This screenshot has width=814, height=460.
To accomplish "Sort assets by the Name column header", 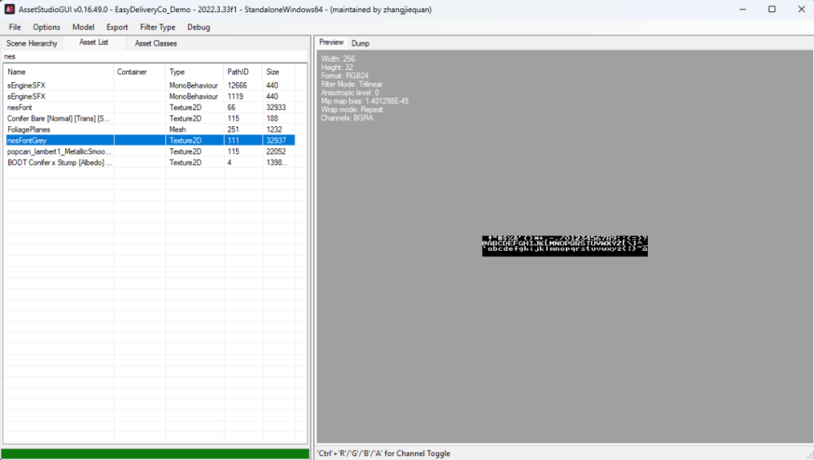I will pos(59,72).
